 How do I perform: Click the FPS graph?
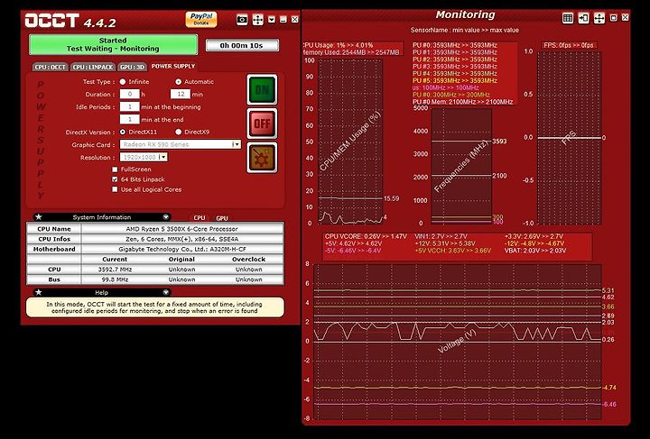[569, 138]
